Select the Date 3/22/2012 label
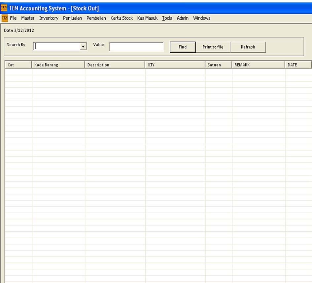 pos(19,30)
